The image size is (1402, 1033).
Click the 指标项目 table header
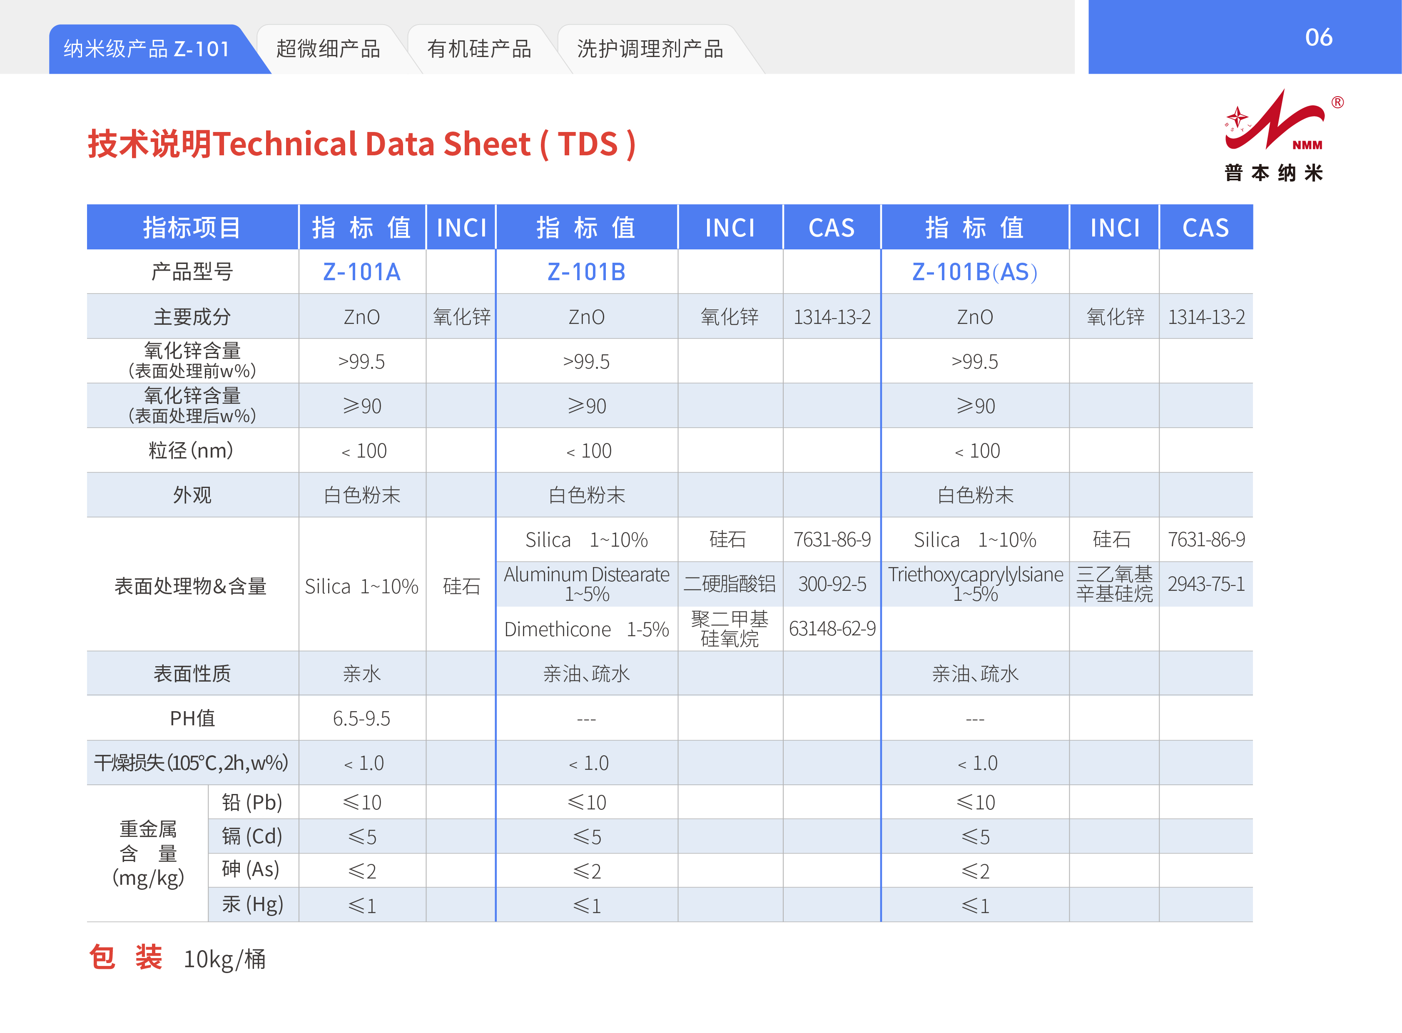click(x=192, y=228)
